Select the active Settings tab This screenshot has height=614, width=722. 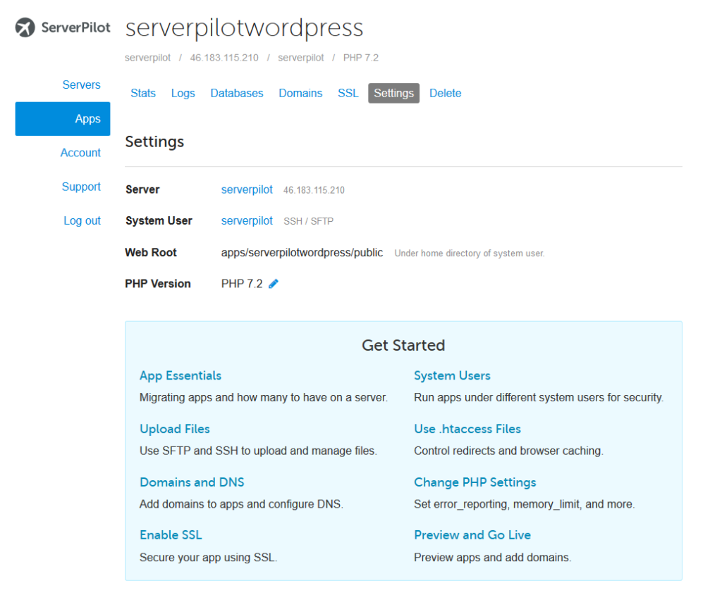pyautogui.click(x=393, y=94)
